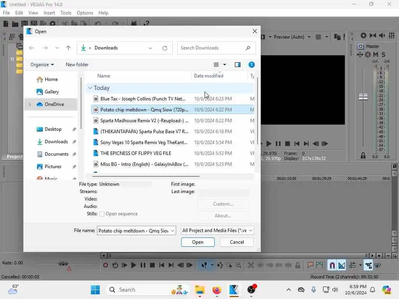Screen dimensions: 399x299
Task: Click the What's This help icon
Action: (146, 24)
